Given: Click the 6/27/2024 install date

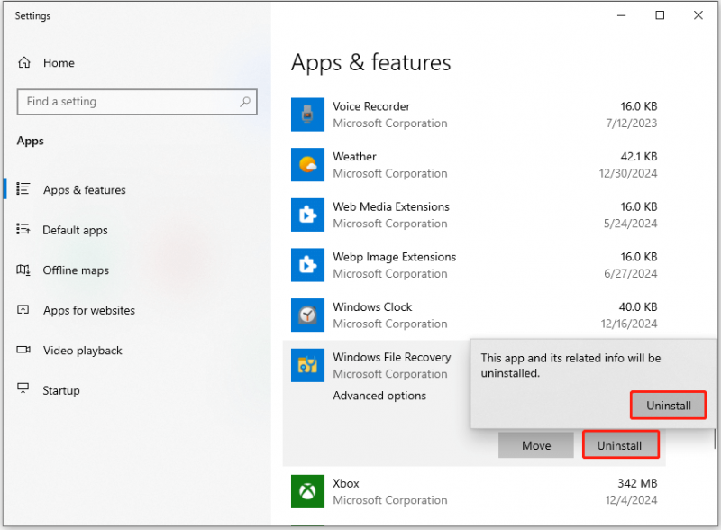Looking at the screenshot, I should [x=630, y=274].
